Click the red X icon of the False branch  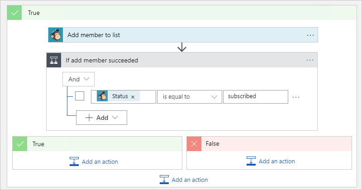194,144
